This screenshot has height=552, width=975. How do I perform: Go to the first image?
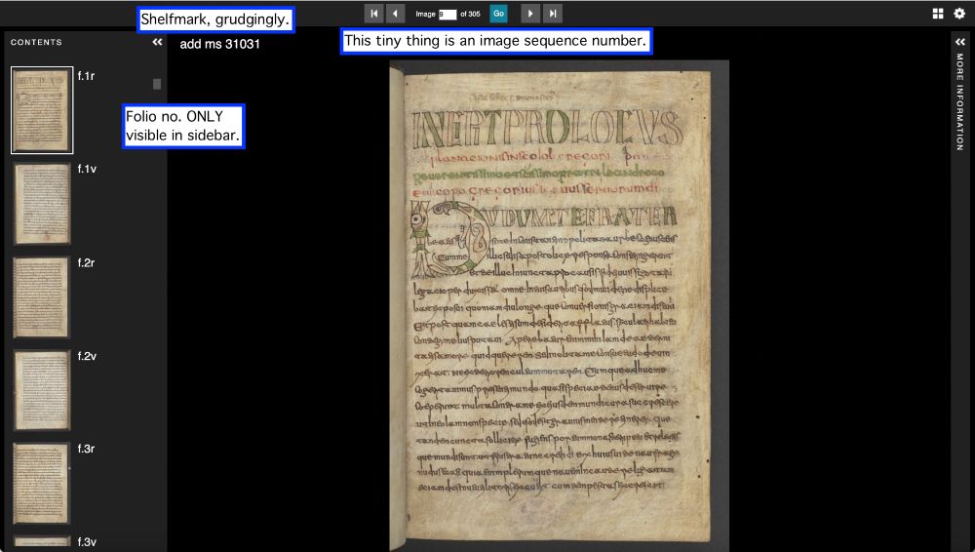tap(373, 14)
